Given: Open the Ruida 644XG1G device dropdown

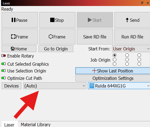Looking at the screenshot, I should 119,86.
